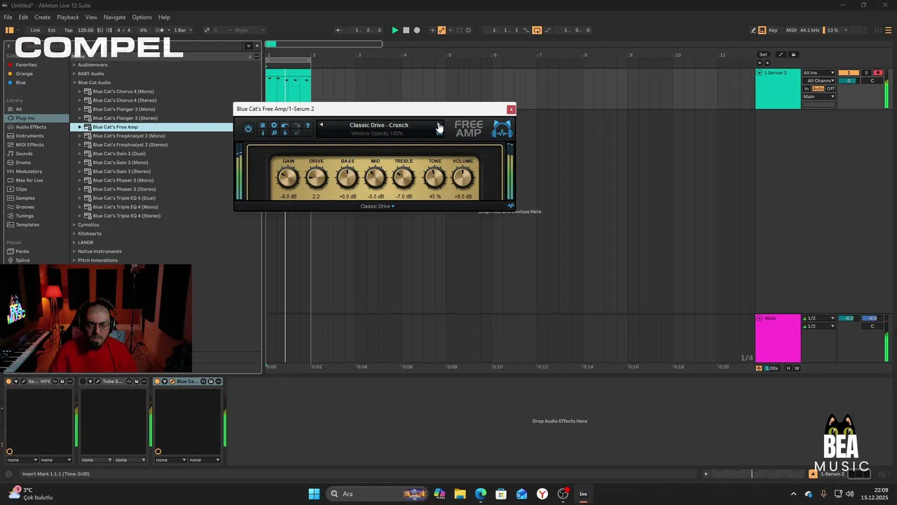Click the Blue Cat headphones logo

(502, 129)
